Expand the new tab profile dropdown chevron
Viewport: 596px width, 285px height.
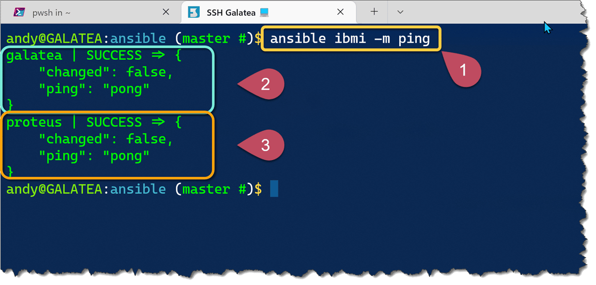coord(400,12)
